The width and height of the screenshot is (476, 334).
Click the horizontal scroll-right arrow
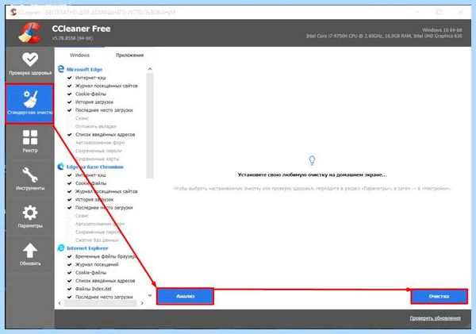click(x=142, y=303)
